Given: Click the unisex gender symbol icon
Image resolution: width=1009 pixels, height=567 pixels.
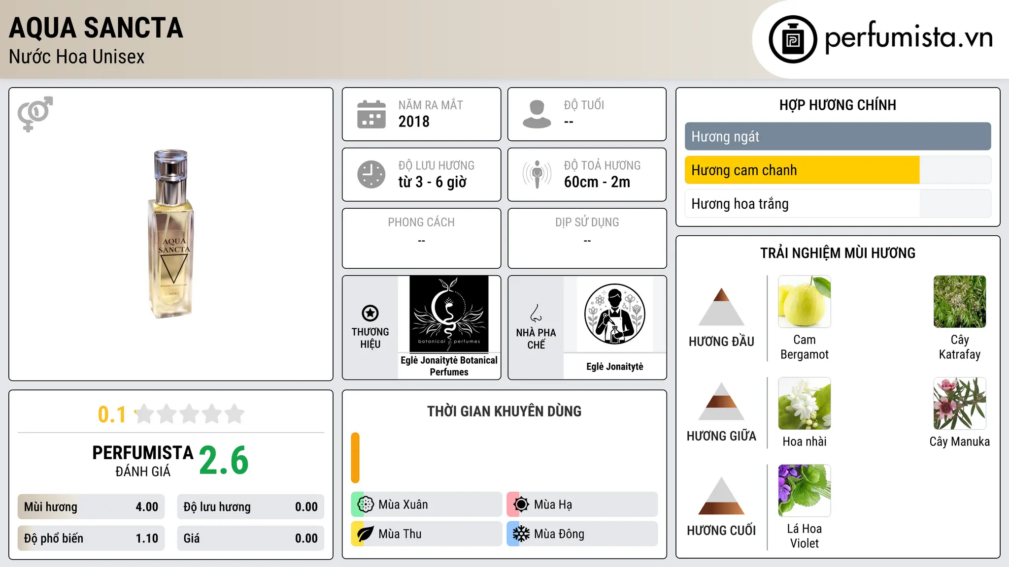Looking at the screenshot, I should (35, 114).
